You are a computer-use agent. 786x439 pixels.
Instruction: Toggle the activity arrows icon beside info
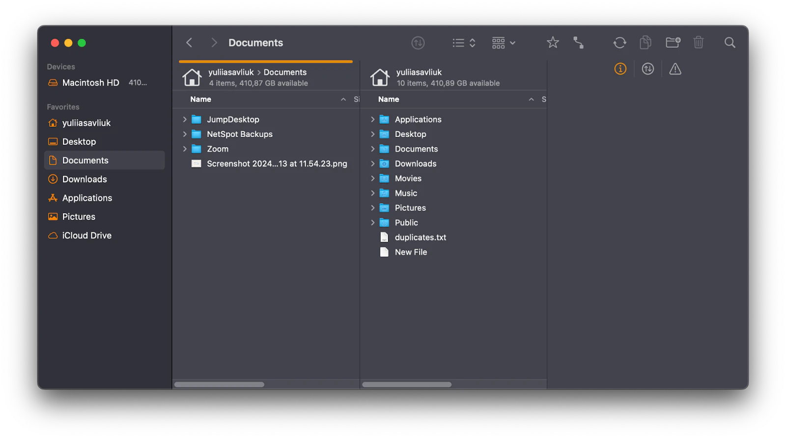(647, 69)
